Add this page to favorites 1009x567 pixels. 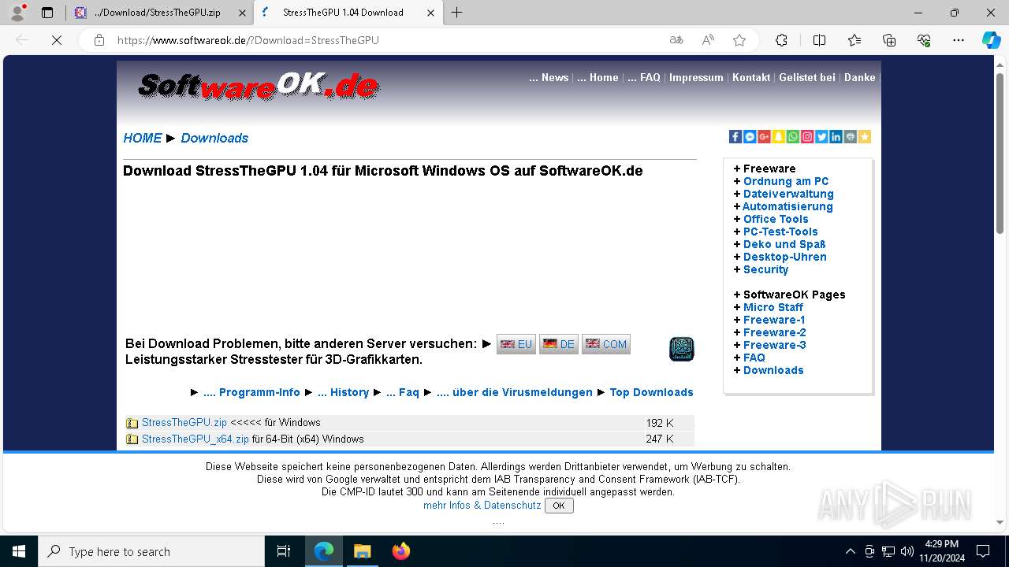[739, 40]
